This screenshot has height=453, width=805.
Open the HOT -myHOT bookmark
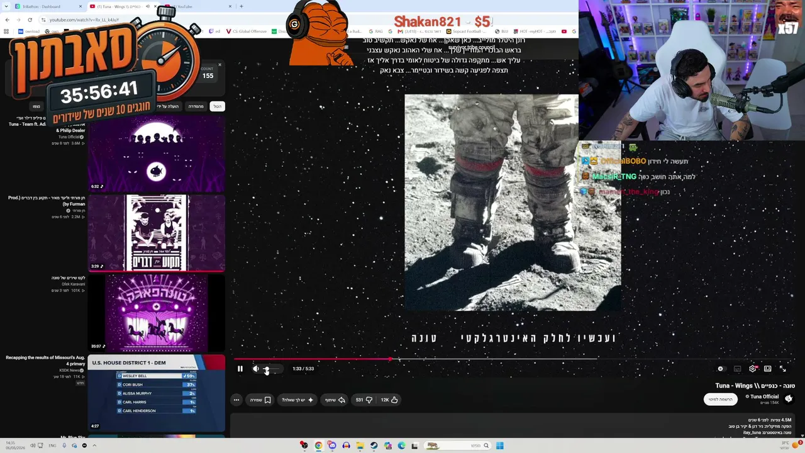click(535, 31)
